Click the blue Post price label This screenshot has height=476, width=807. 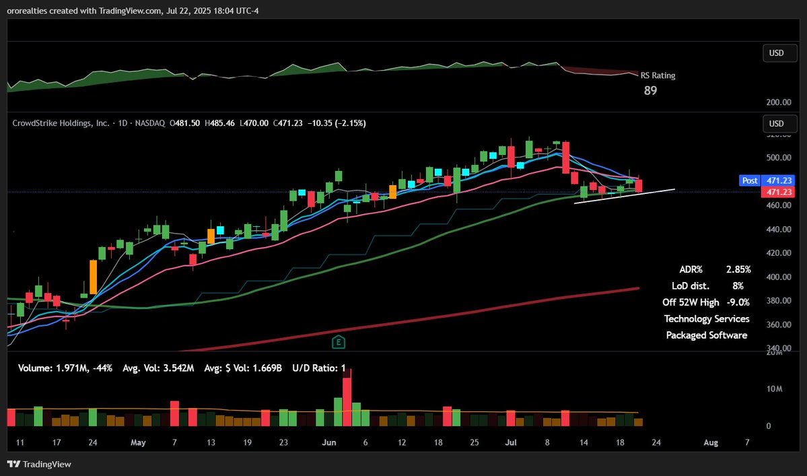pos(749,180)
